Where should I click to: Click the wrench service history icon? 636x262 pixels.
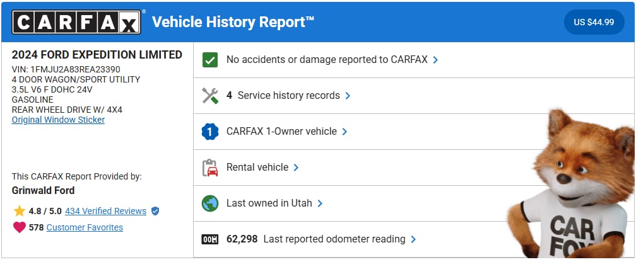210,96
